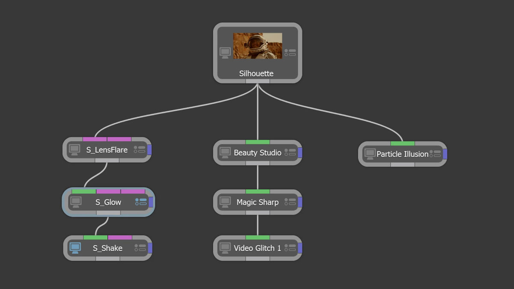Click the monitor icon on S_LensFlare node
This screenshot has height=289, width=514.
pyautogui.click(x=75, y=150)
